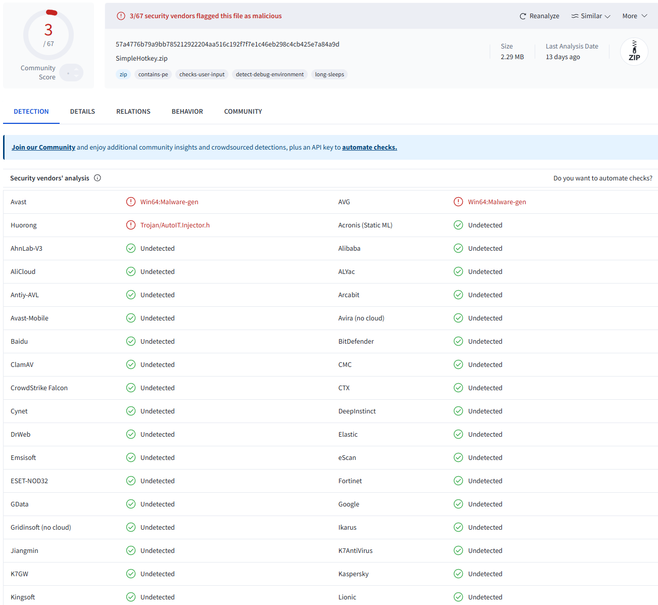
Task: Click AVG's Win64:Malware-gen result
Action: point(497,202)
